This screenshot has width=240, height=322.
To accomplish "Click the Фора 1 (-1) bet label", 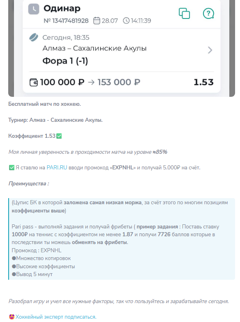I will pyautogui.click(x=65, y=61).
